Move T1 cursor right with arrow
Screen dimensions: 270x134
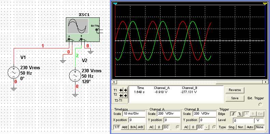click(126, 90)
